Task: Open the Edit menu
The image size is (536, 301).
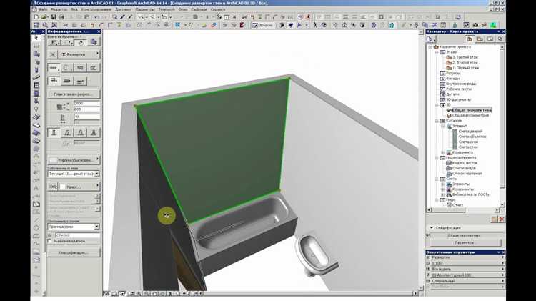Action: coord(59,9)
